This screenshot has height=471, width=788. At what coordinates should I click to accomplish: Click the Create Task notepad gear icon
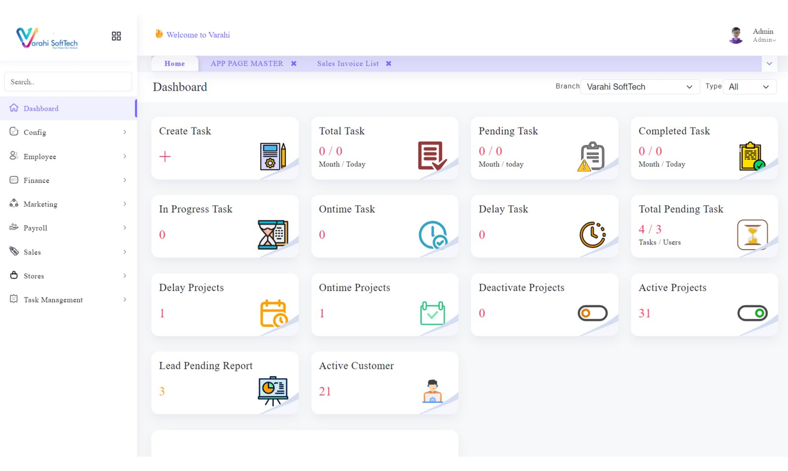(273, 156)
